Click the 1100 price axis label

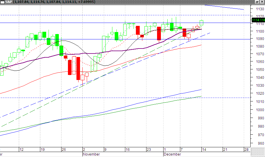click(x=260, y=31)
